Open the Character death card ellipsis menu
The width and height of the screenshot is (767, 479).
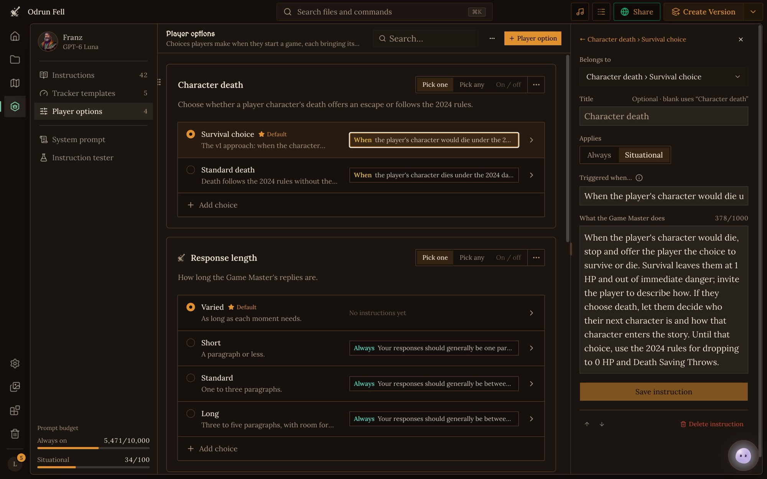[536, 85]
